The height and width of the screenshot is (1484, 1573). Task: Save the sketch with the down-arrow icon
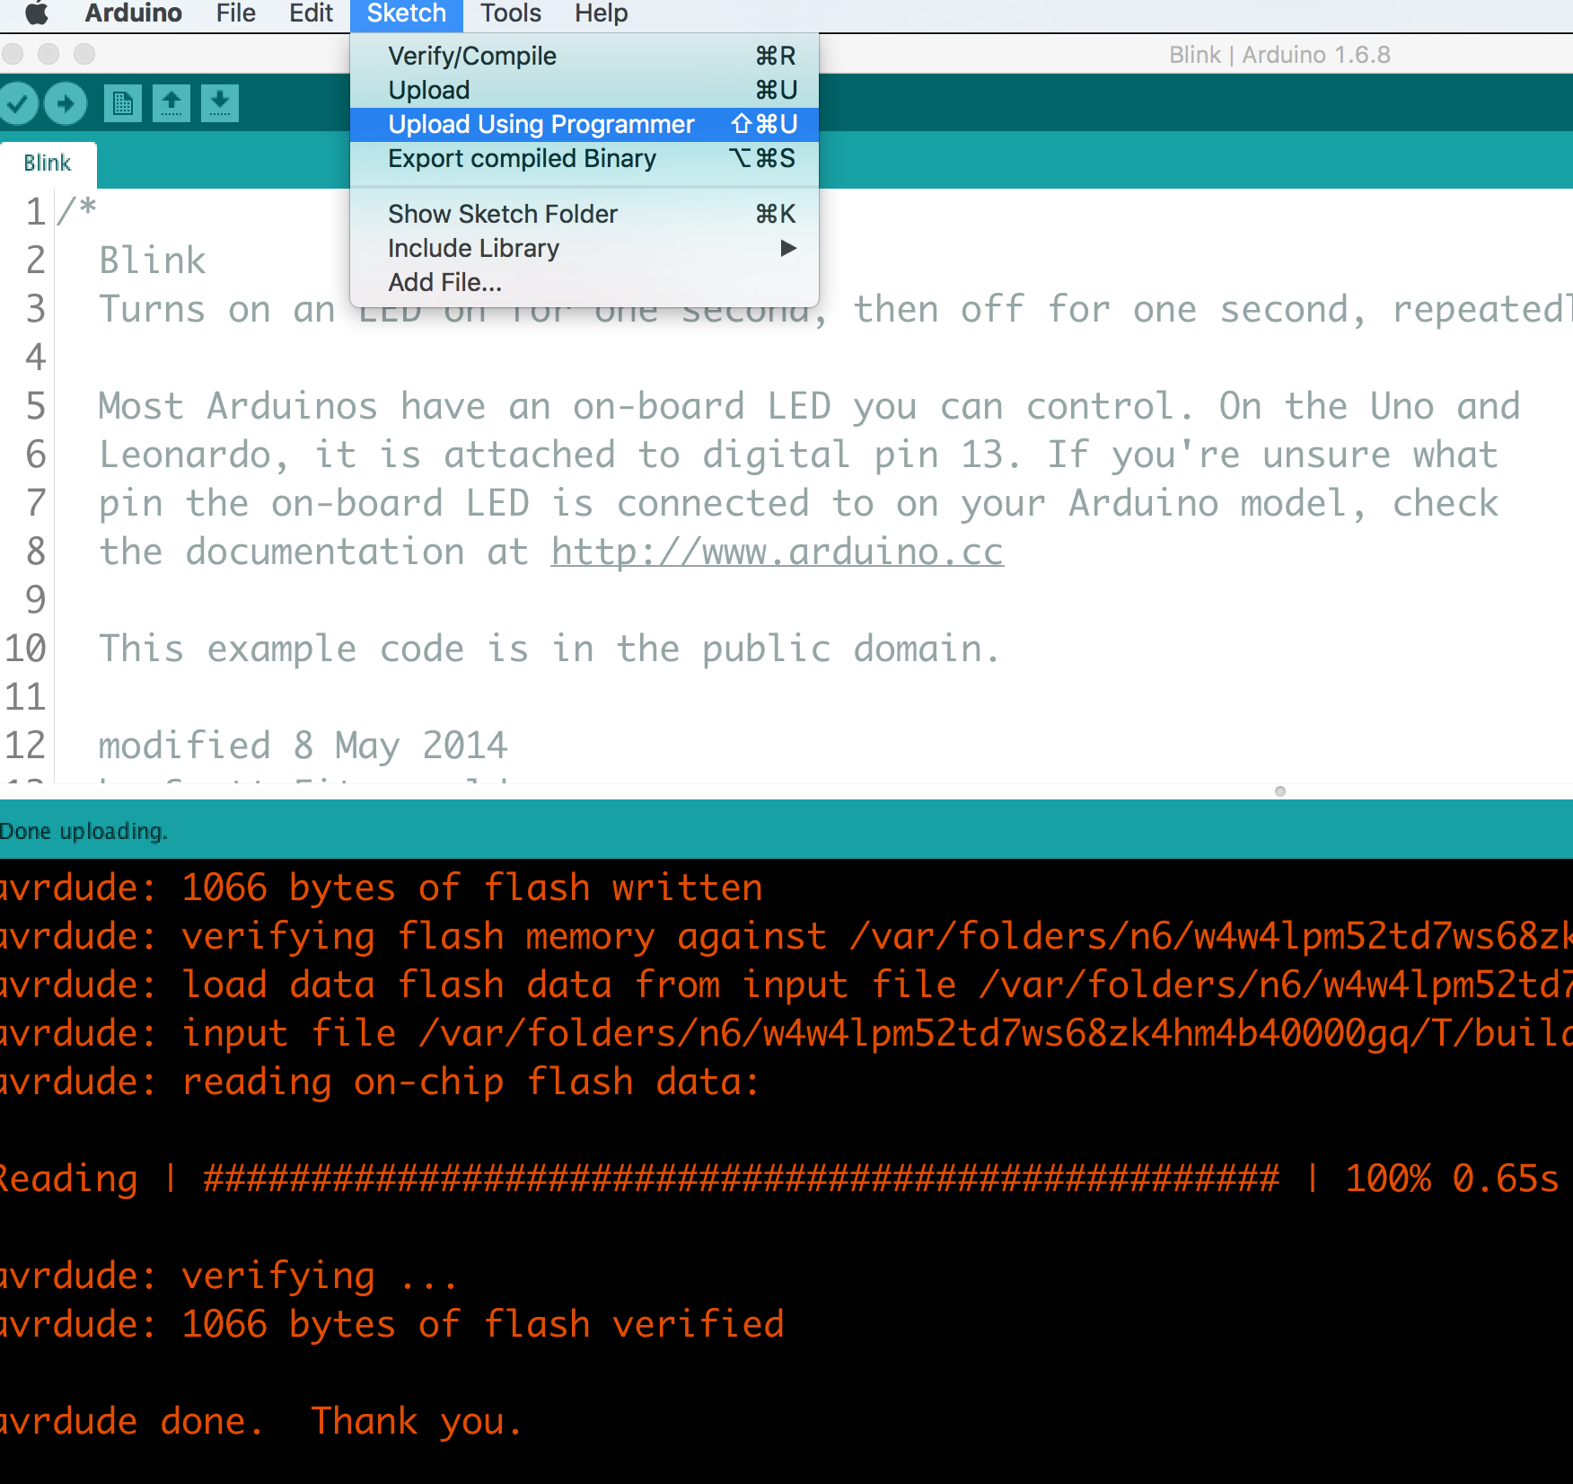click(220, 103)
